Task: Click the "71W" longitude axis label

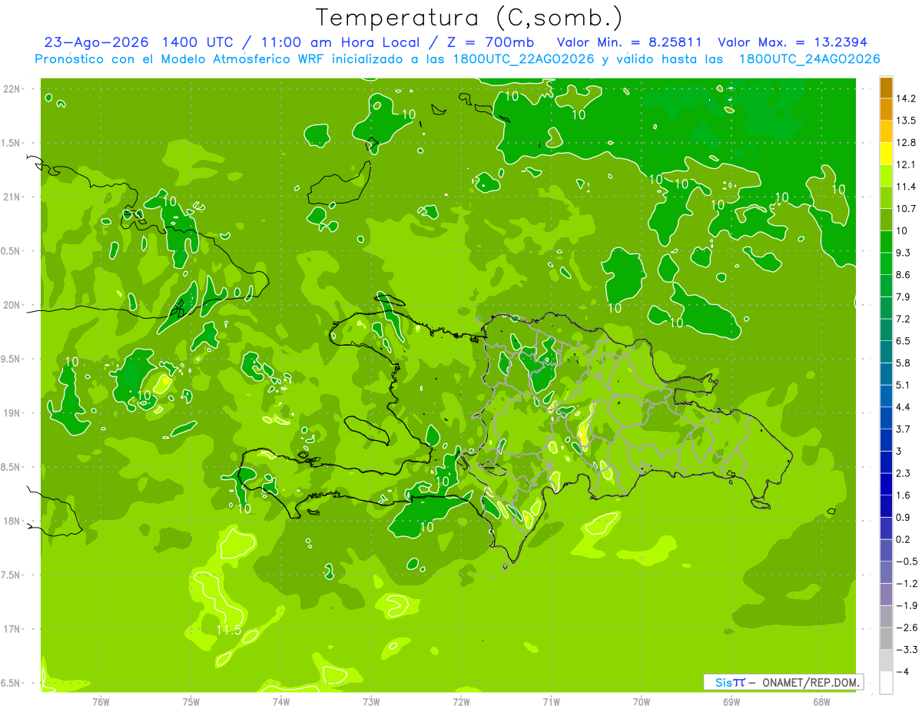Action: [x=551, y=701]
